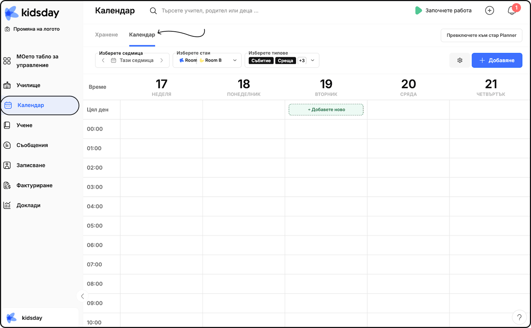Click the blue 'Добавяне' button

[497, 60]
